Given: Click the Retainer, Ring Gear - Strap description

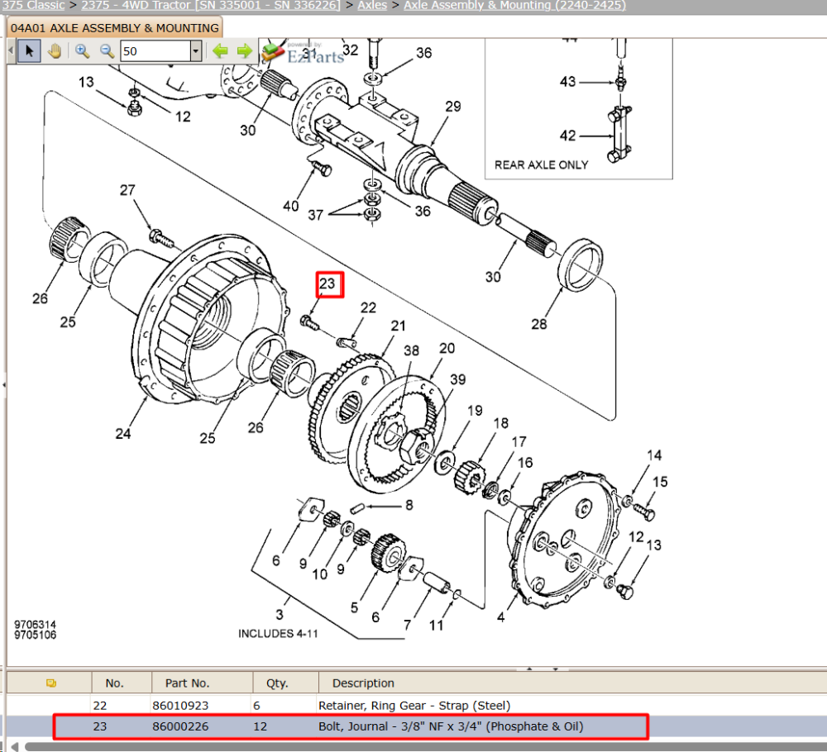Looking at the screenshot, I should pos(414,705).
